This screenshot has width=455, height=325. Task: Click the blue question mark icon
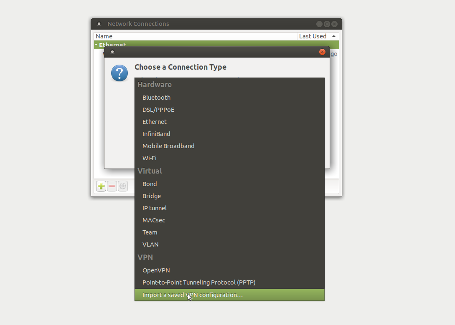tap(119, 73)
